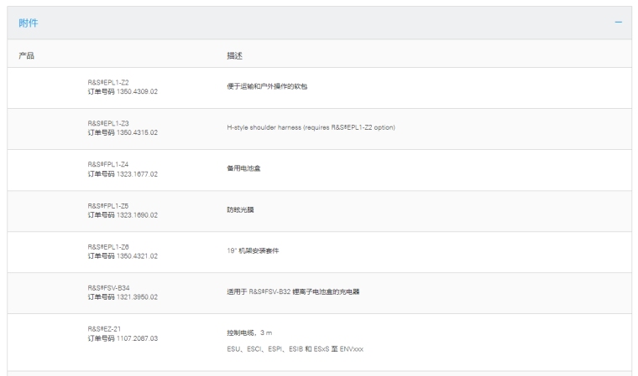The width and height of the screenshot is (638, 376).
Task: Click the 19" 机架安装套件 description
Action: tap(254, 251)
